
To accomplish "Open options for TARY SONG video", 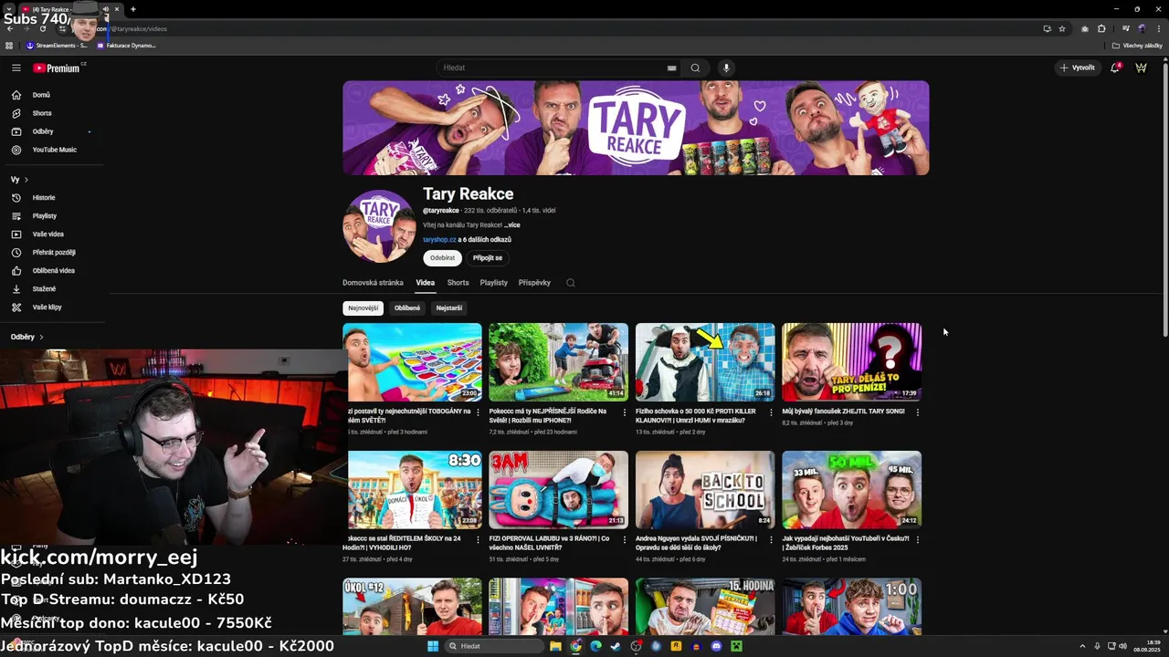I will (918, 412).
